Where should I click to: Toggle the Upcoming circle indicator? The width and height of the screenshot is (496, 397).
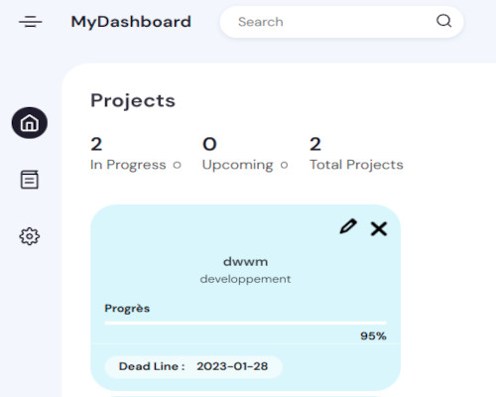(x=284, y=165)
